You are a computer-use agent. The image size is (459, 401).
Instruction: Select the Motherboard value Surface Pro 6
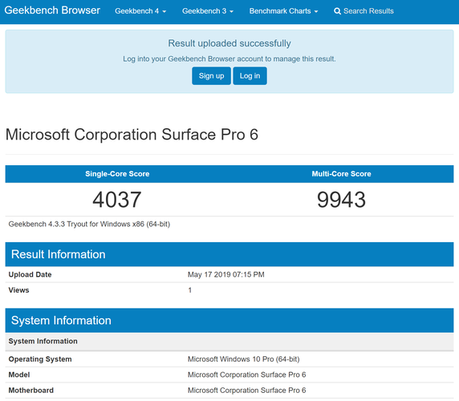pyautogui.click(x=247, y=391)
